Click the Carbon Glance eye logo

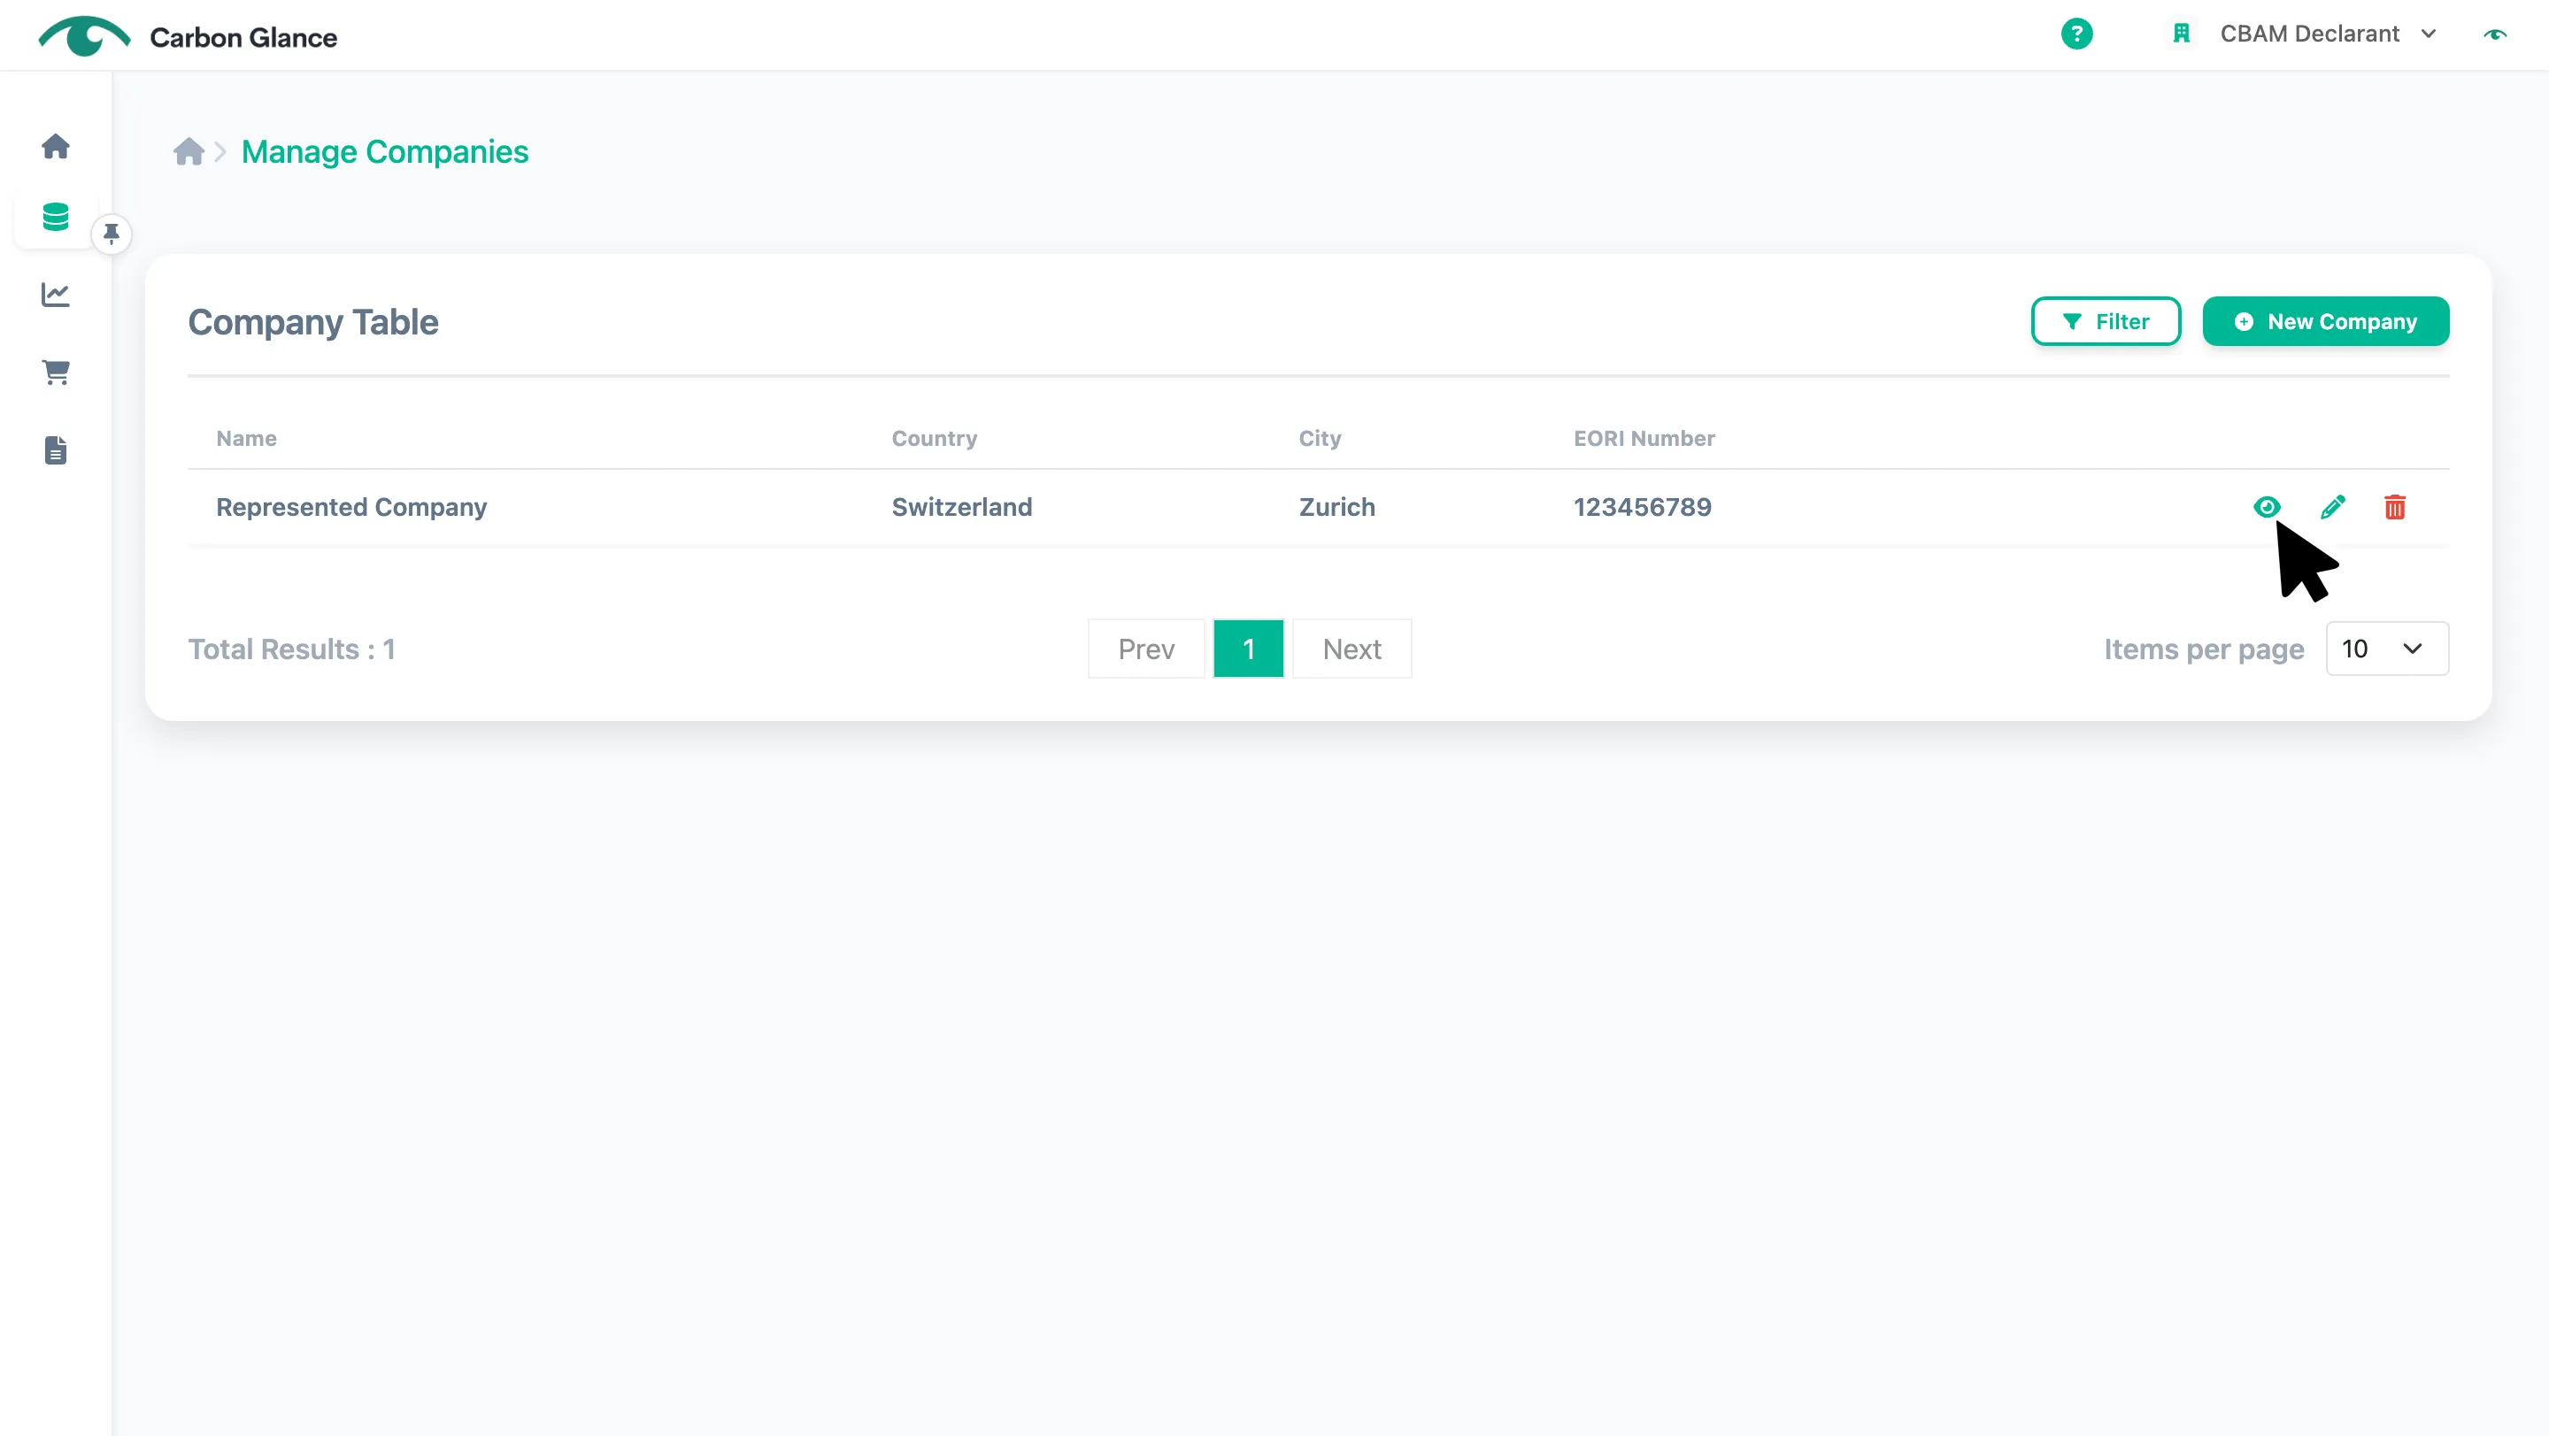(84, 35)
